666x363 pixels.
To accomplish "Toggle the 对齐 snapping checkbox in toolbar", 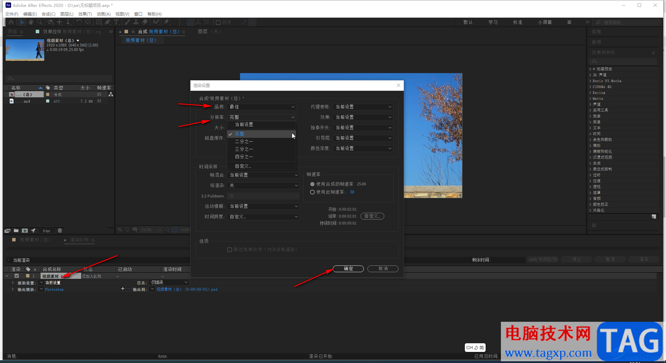I will tap(218, 23).
